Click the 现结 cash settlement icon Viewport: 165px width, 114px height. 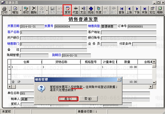click(91, 10)
